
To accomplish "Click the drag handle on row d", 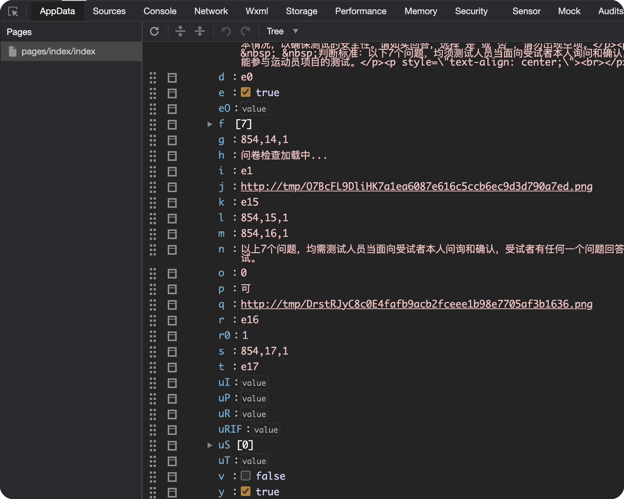I will 153,77.
